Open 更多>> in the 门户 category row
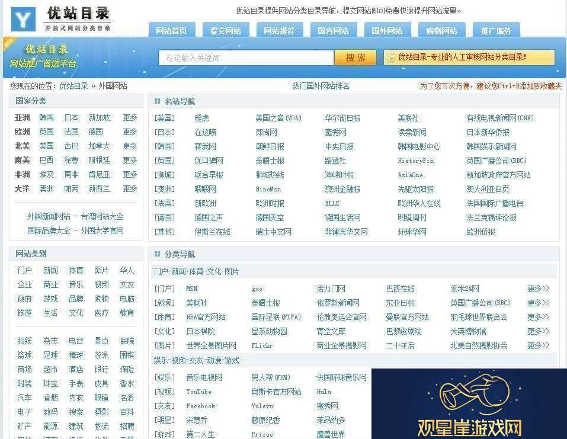This screenshot has height=439, width=567. click(538, 289)
